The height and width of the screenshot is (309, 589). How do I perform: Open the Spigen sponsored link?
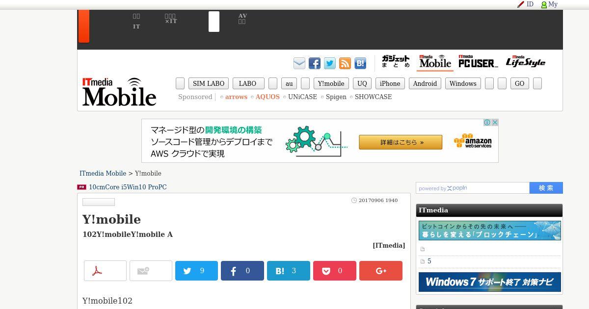pos(336,97)
